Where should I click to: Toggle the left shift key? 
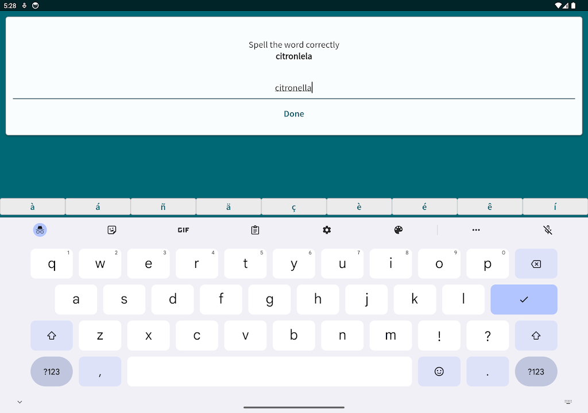click(x=52, y=336)
